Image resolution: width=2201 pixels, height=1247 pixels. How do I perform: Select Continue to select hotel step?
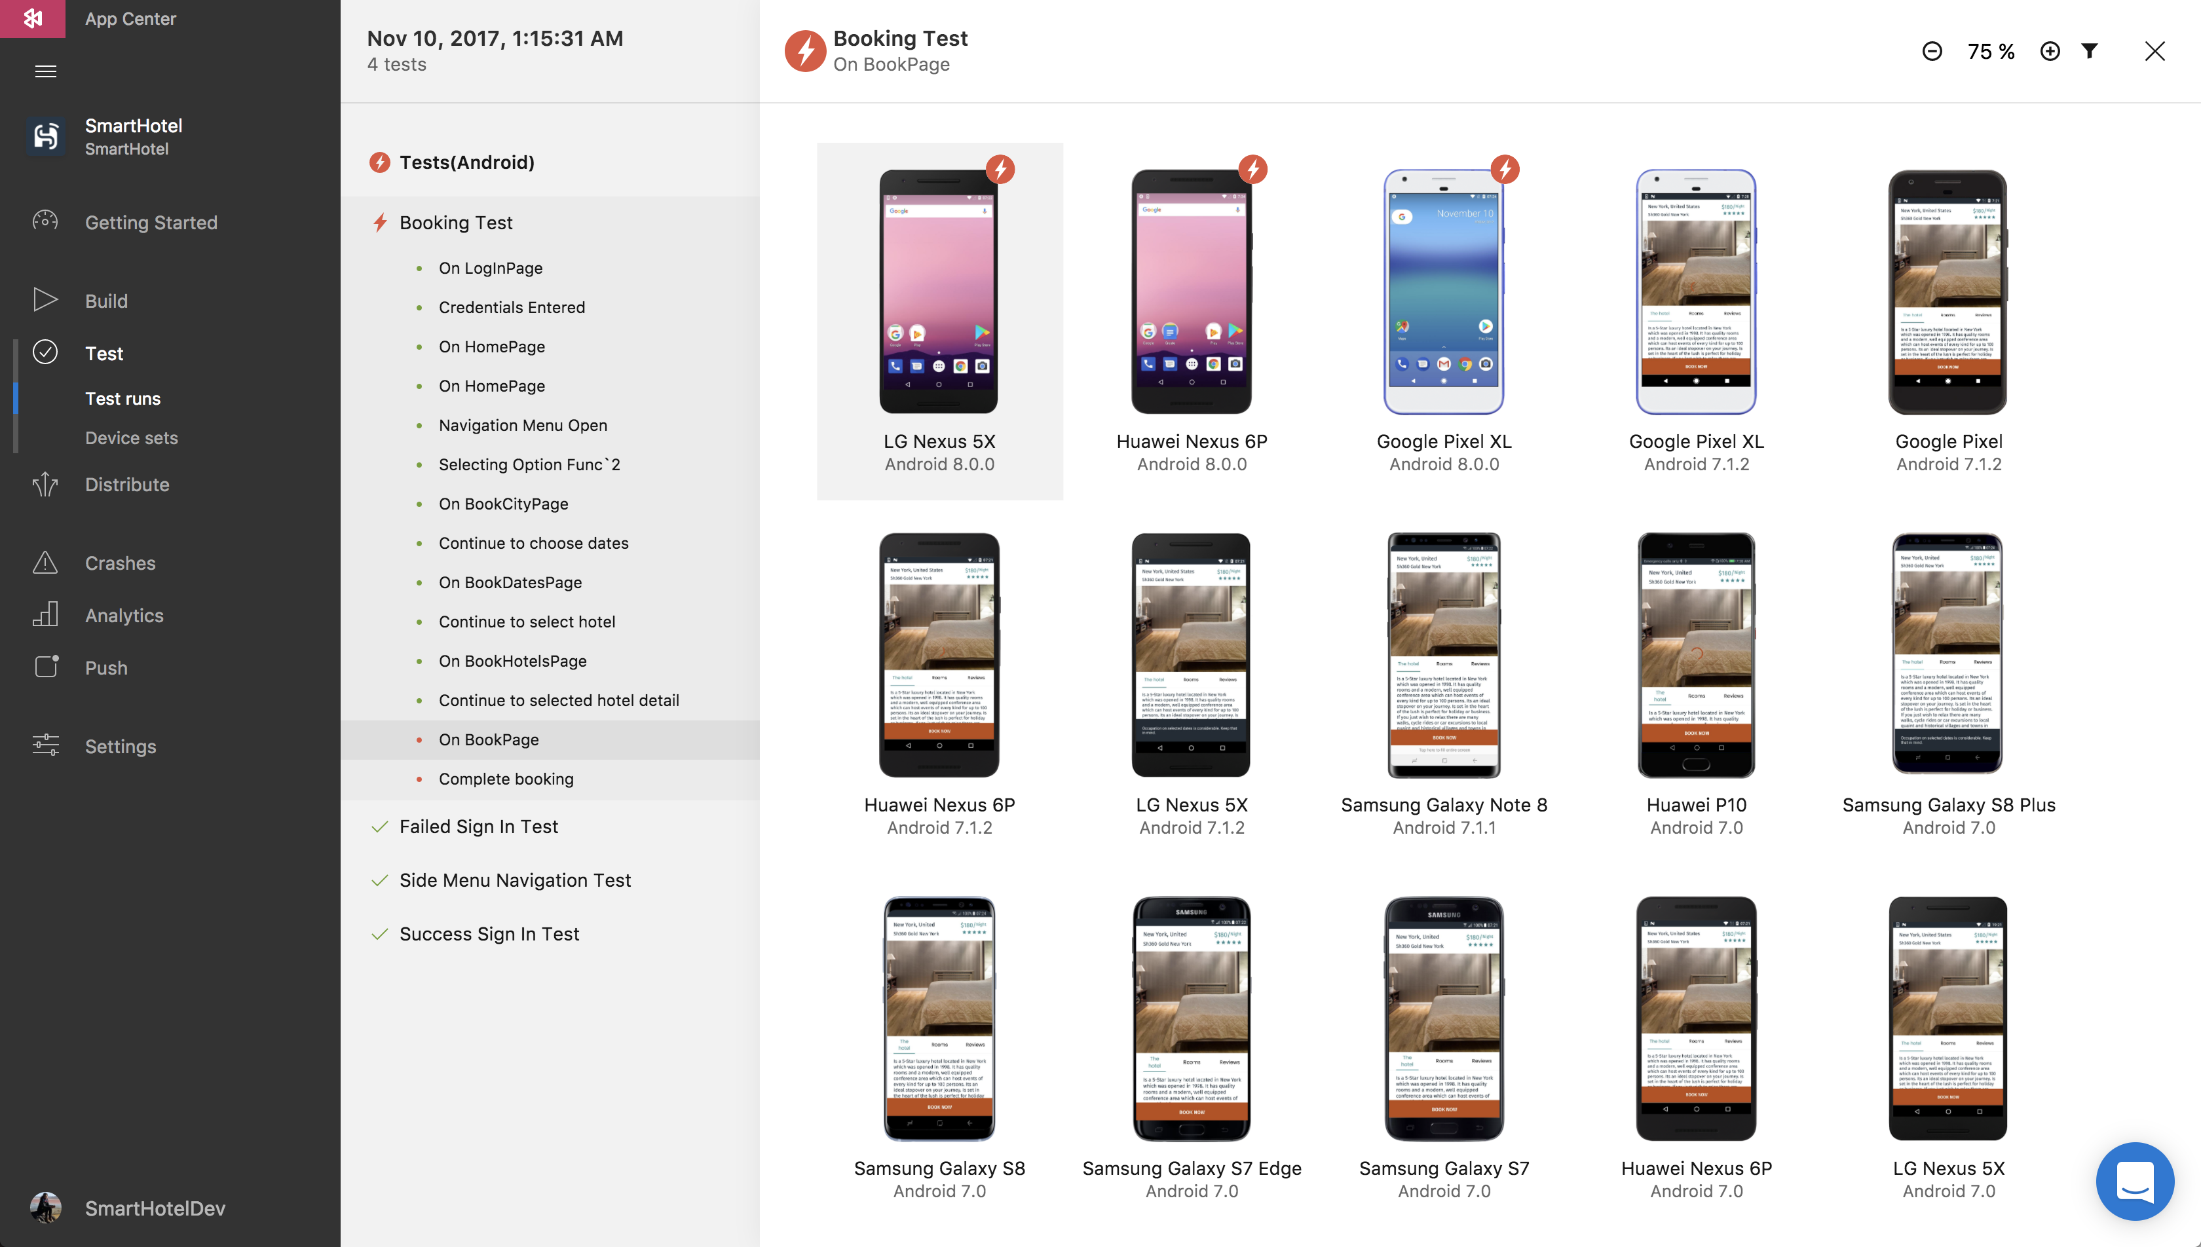[527, 623]
